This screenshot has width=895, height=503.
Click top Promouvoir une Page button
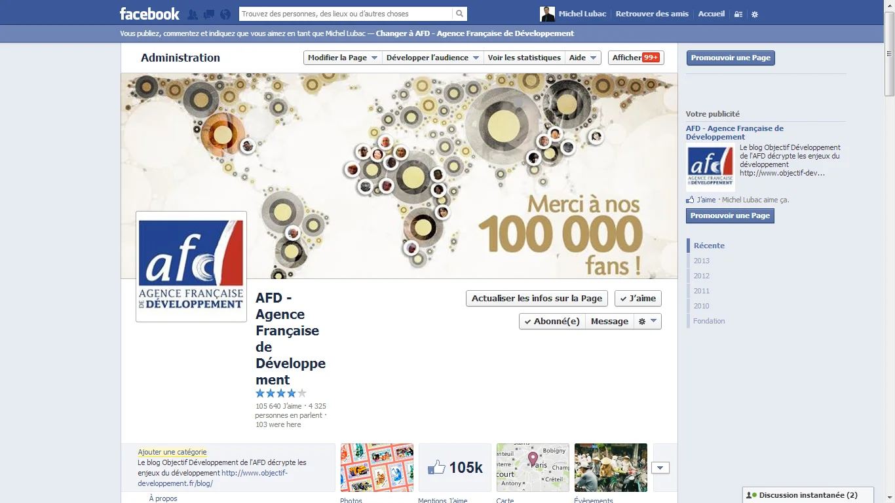pyautogui.click(x=731, y=58)
